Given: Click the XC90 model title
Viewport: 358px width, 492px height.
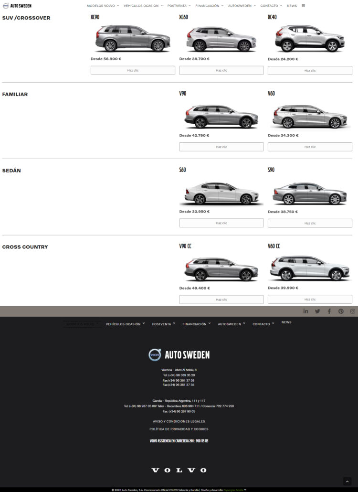Looking at the screenshot, I should [x=95, y=17].
